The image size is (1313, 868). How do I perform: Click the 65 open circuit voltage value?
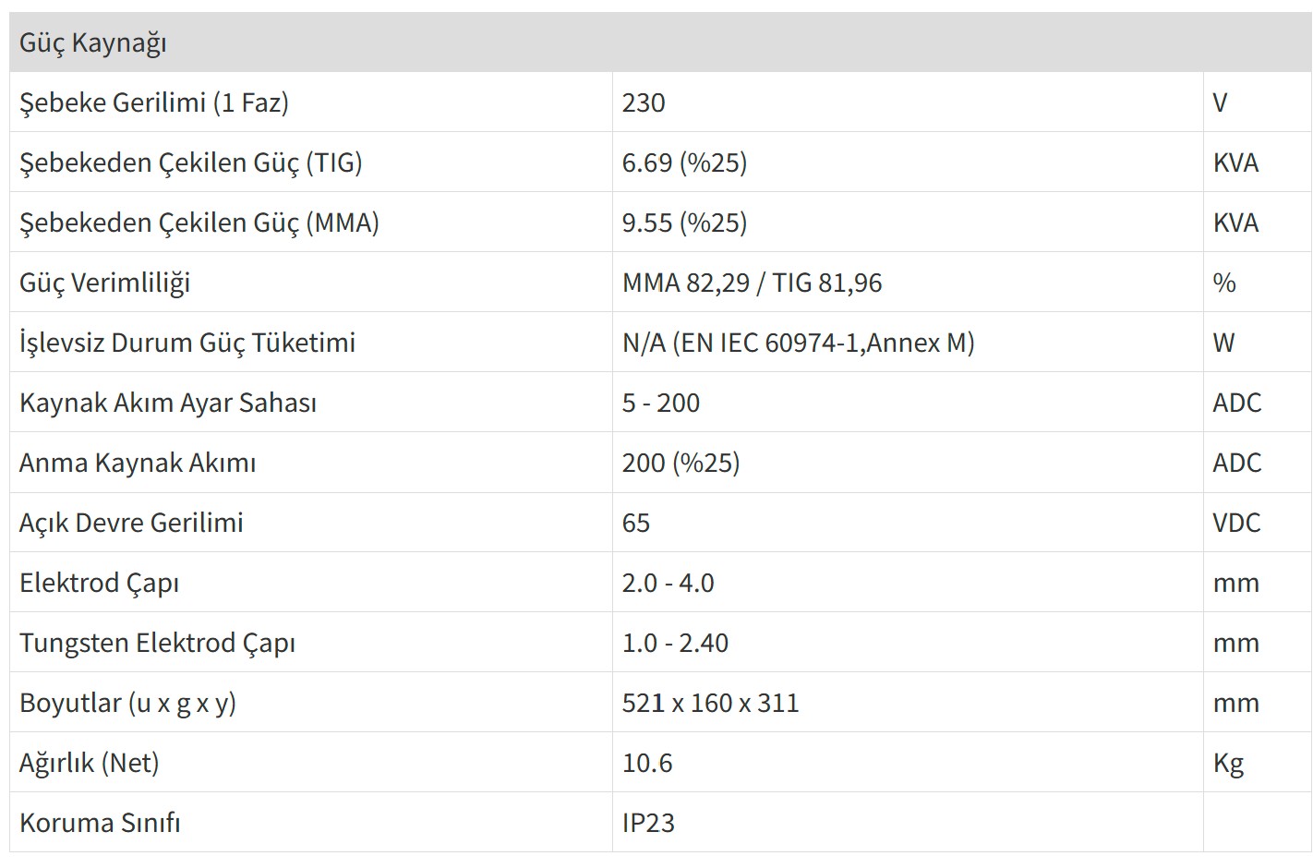(x=636, y=523)
